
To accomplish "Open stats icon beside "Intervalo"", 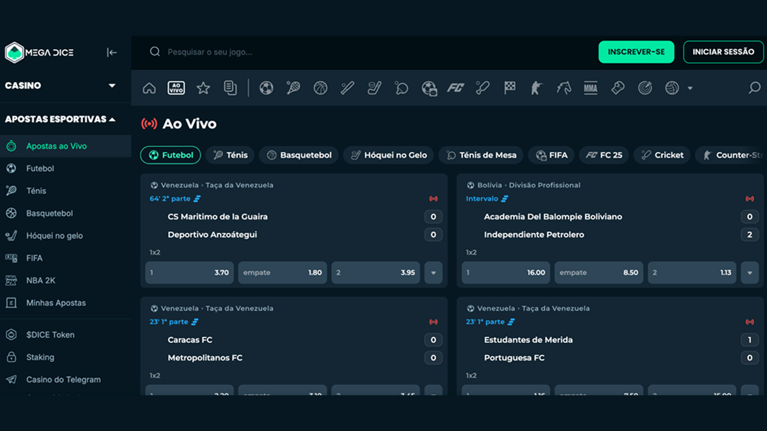I will click(505, 199).
